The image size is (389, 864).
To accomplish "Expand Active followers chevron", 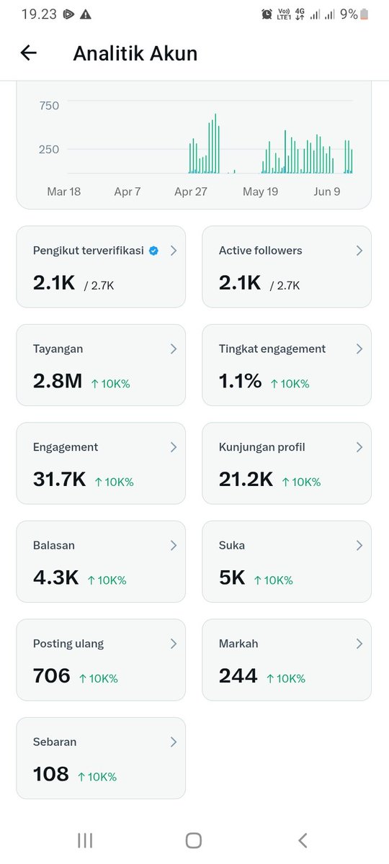I will point(359,251).
